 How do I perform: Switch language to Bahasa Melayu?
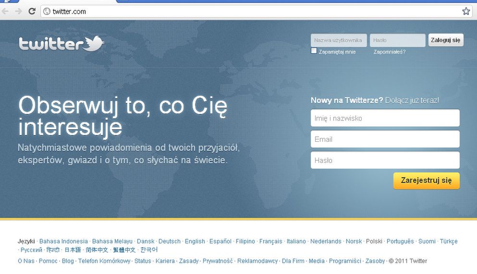(112, 241)
